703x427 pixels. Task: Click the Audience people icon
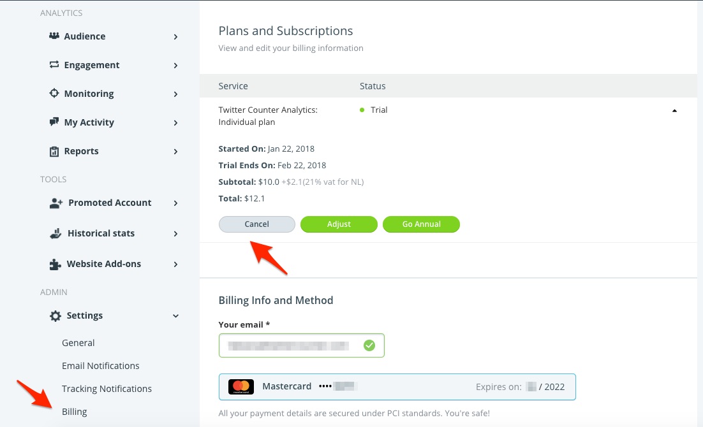(54, 36)
